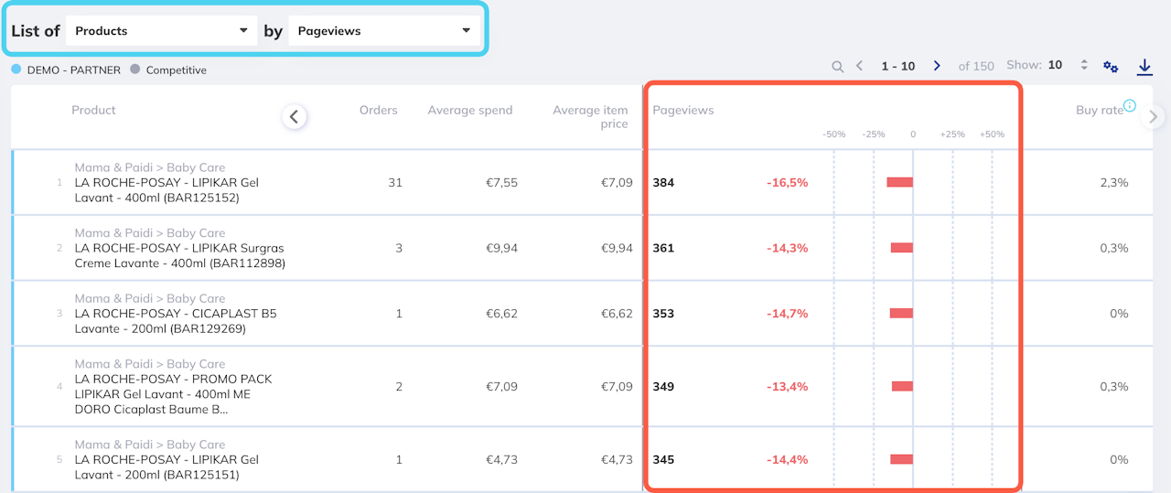Click Buy rate info icon

(1130, 105)
